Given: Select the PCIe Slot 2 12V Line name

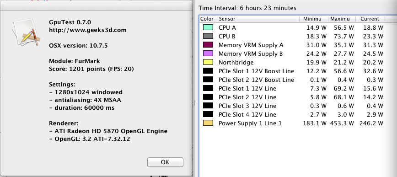Looking at the screenshot, I should pos(247,97).
